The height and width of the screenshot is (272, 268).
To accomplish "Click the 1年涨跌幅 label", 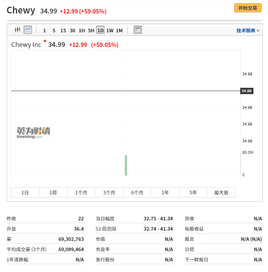I will click(17, 259).
